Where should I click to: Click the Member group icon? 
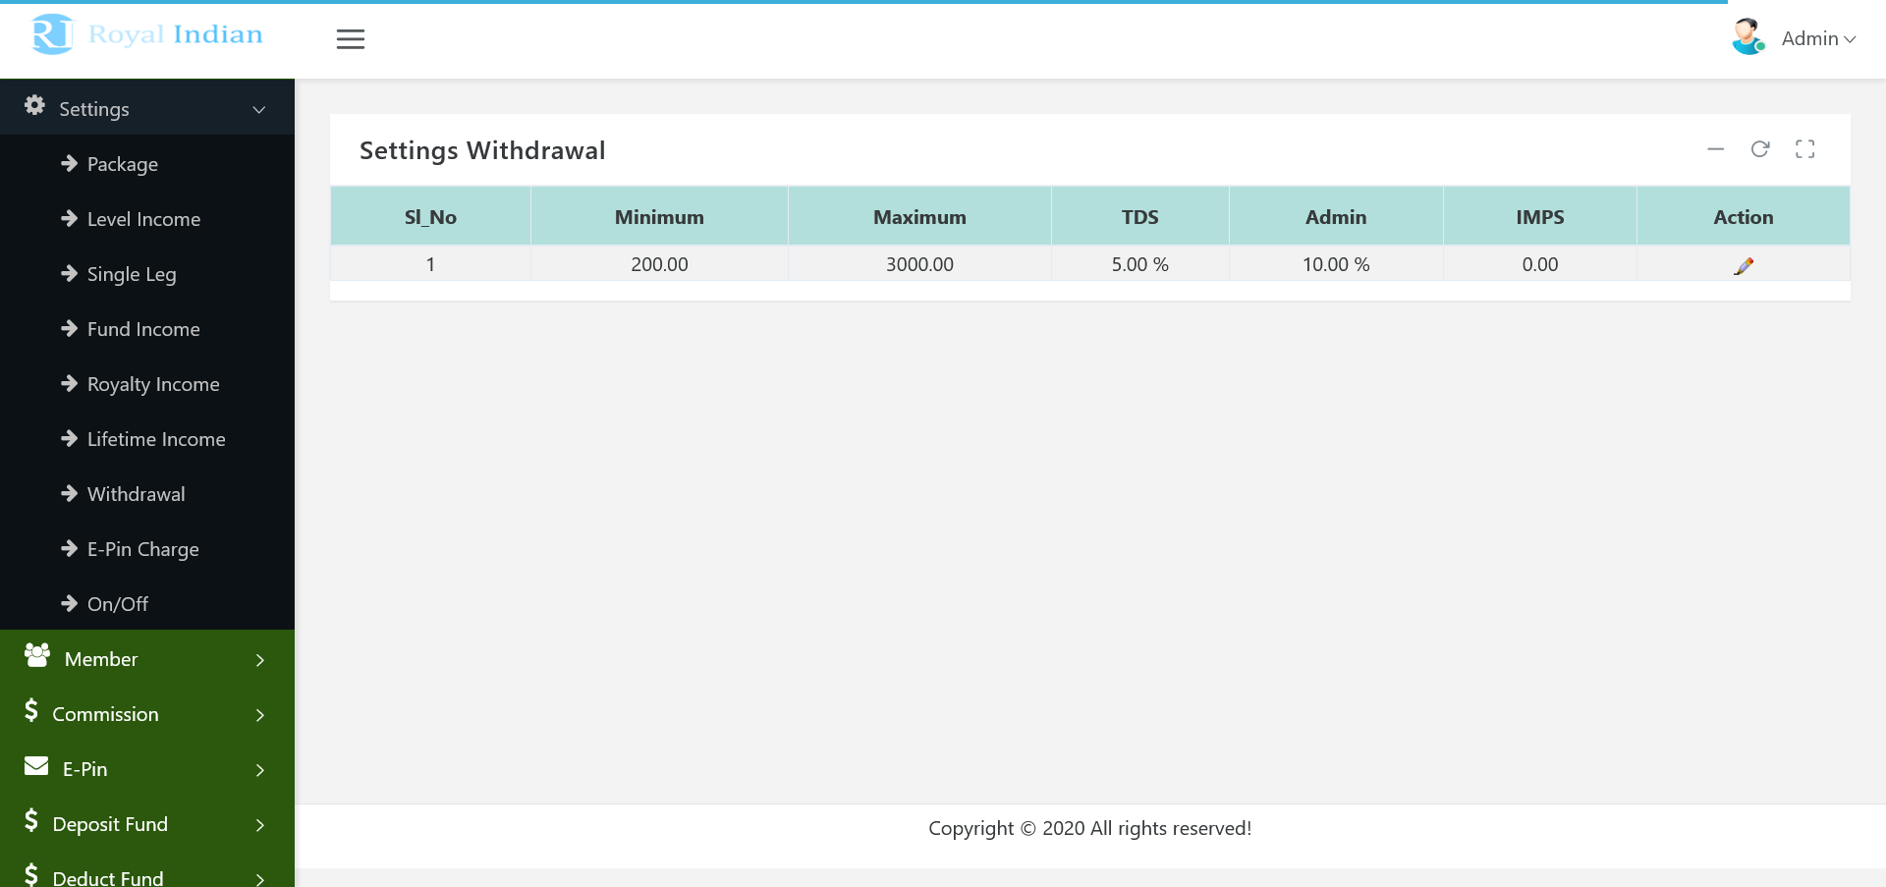pyautogui.click(x=37, y=655)
